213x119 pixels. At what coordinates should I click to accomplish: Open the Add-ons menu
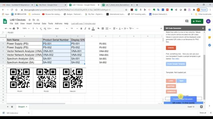[59, 23]
